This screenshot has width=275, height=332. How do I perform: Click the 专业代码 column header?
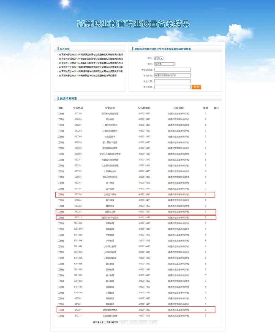click(x=78, y=108)
